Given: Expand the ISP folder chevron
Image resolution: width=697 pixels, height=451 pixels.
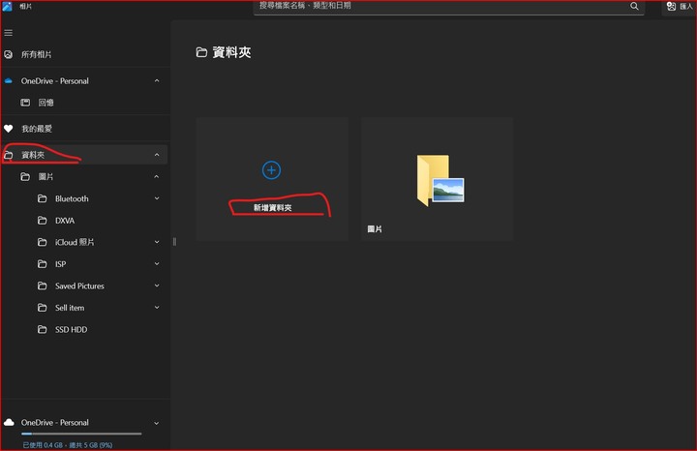Looking at the screenshot, I should pos(157,264).
